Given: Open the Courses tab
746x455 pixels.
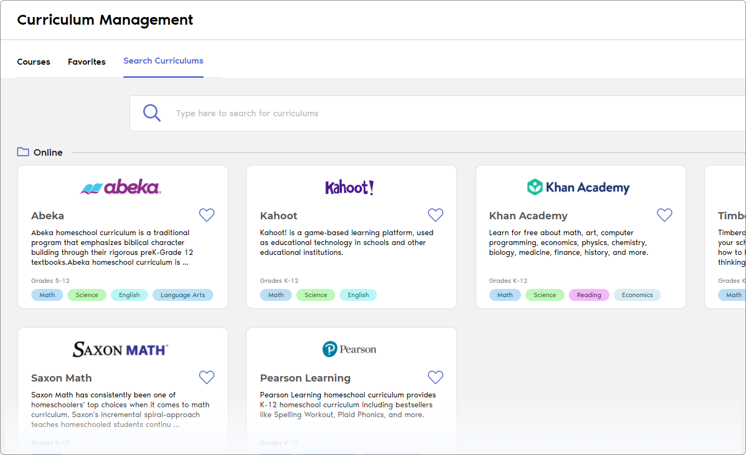Looking at the screenshot, I should pyautogui.click(x=33, y=62).
